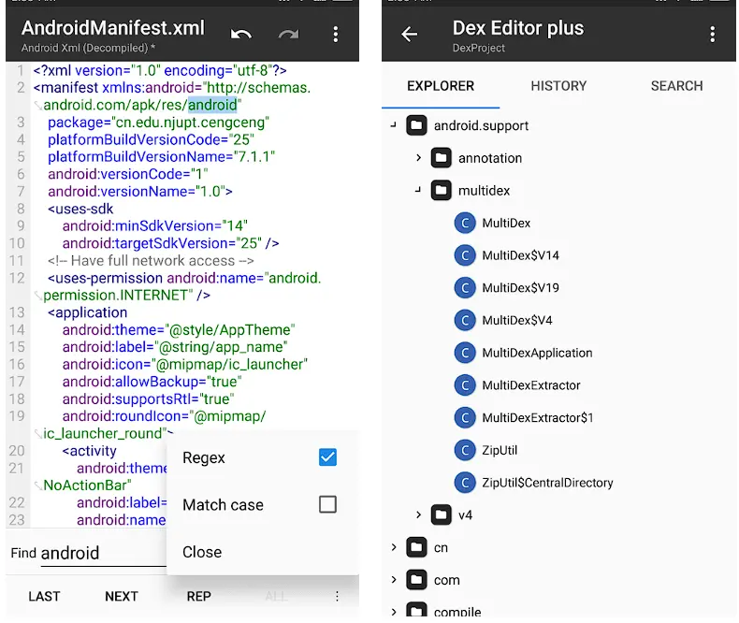Expand the annotation folder arrow

(418, 158)
